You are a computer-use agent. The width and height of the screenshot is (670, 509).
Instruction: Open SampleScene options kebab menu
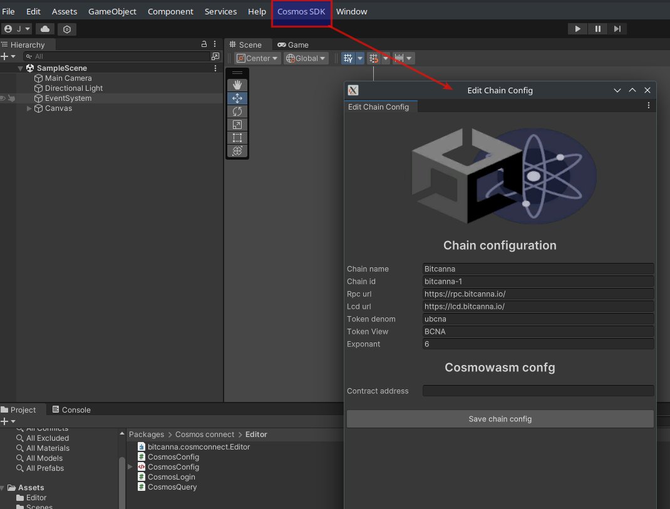tap(215, 68)
